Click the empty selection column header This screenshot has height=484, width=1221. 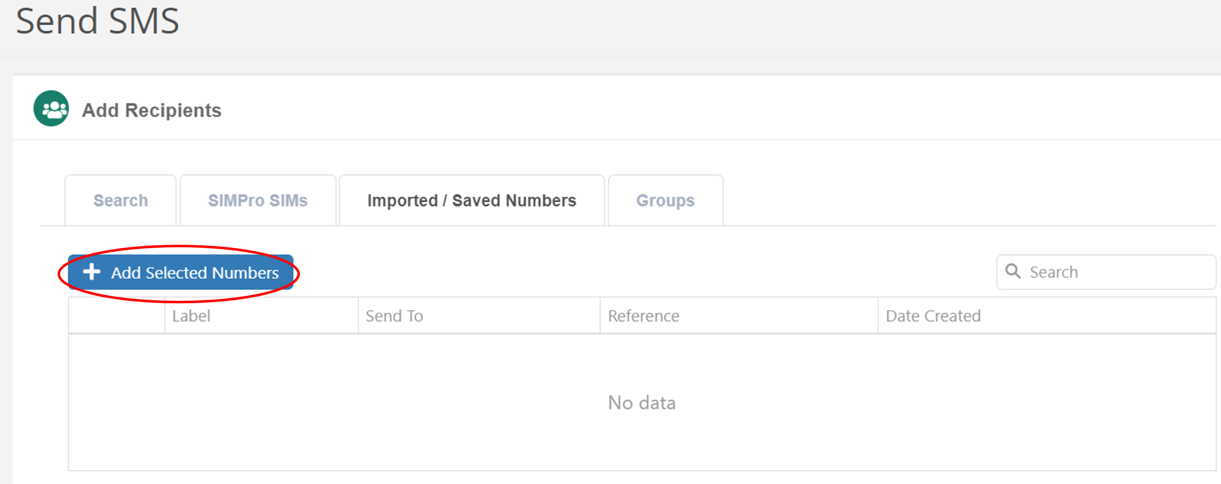(x=116, y=315)
